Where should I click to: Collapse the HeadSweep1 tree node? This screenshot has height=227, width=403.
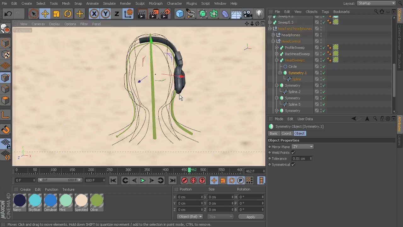pyautogui.click(x=277, y=60)
